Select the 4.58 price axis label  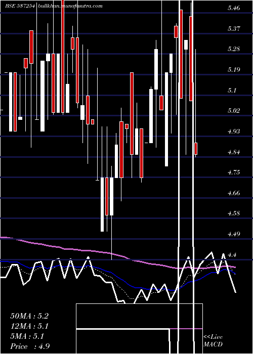coord(234,213)
